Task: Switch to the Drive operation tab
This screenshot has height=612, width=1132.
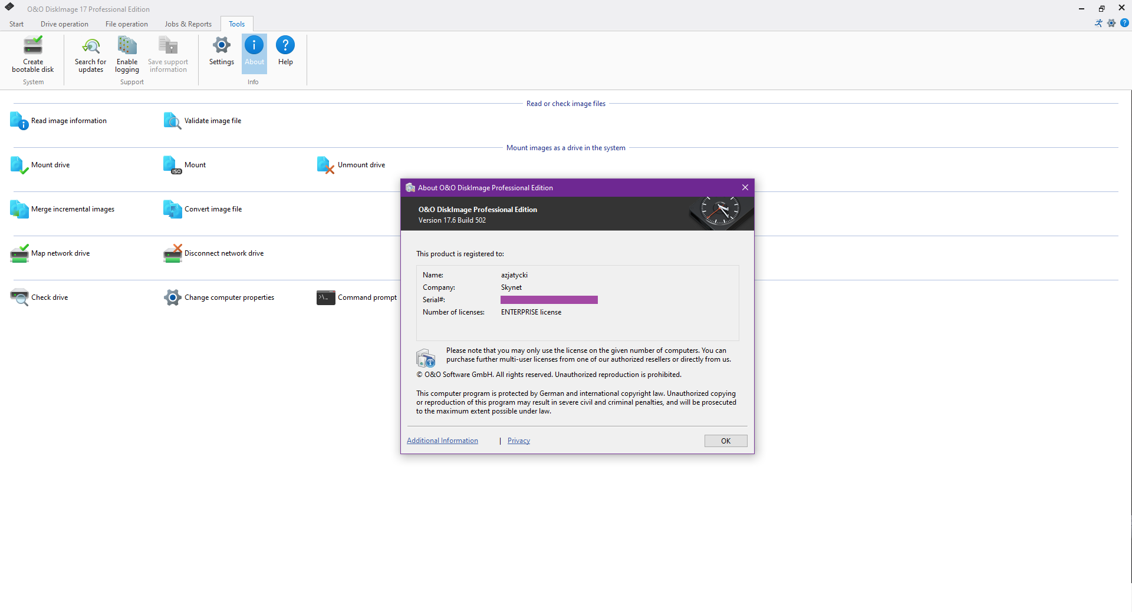Action: point(64,24)
